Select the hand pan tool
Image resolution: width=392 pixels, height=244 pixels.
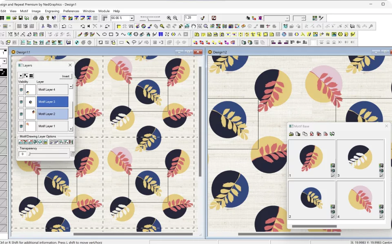(x=193, y=26)
